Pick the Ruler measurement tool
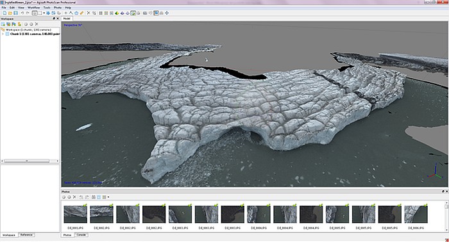Image resolution: width=449 pixels, height=242 pixels. 81,13
